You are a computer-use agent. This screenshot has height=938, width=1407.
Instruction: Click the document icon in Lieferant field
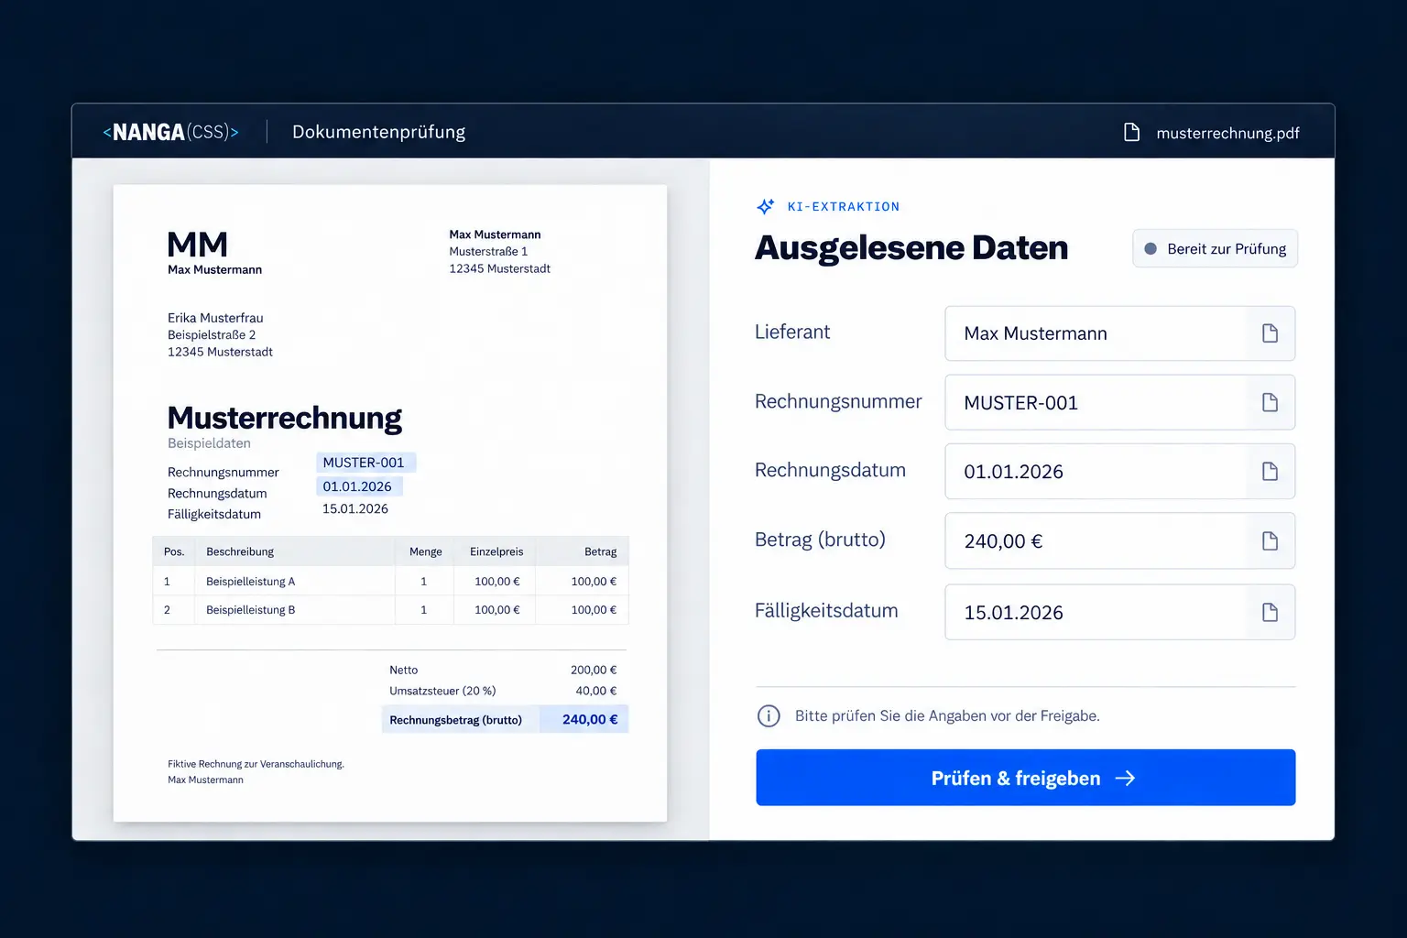point(1270,333)
